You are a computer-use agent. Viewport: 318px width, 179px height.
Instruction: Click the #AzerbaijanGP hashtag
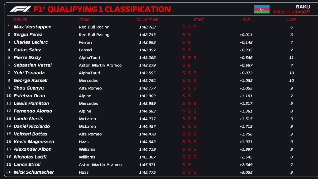[x=292, y=12]
